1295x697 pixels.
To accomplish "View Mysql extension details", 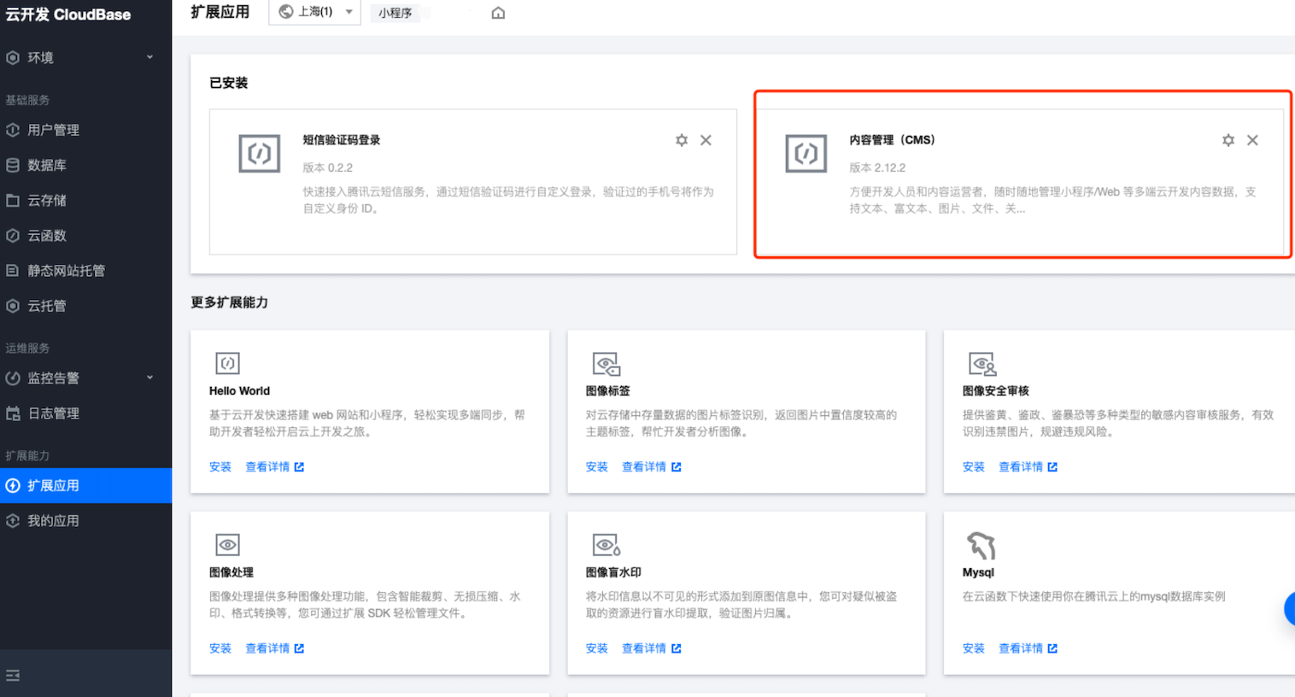I will point(1028,649).
